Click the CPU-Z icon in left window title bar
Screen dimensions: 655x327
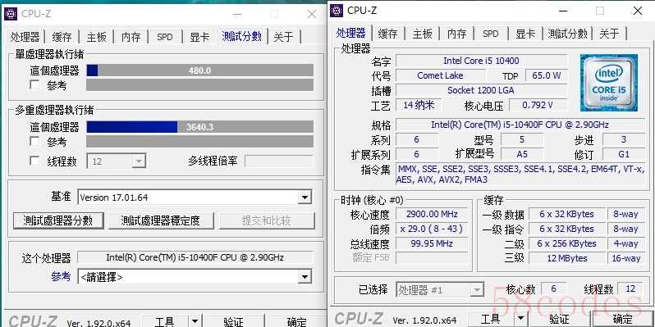[11, 14]
